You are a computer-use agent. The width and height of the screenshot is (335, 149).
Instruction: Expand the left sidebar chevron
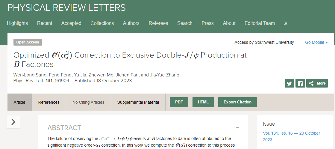click(13, 122)
